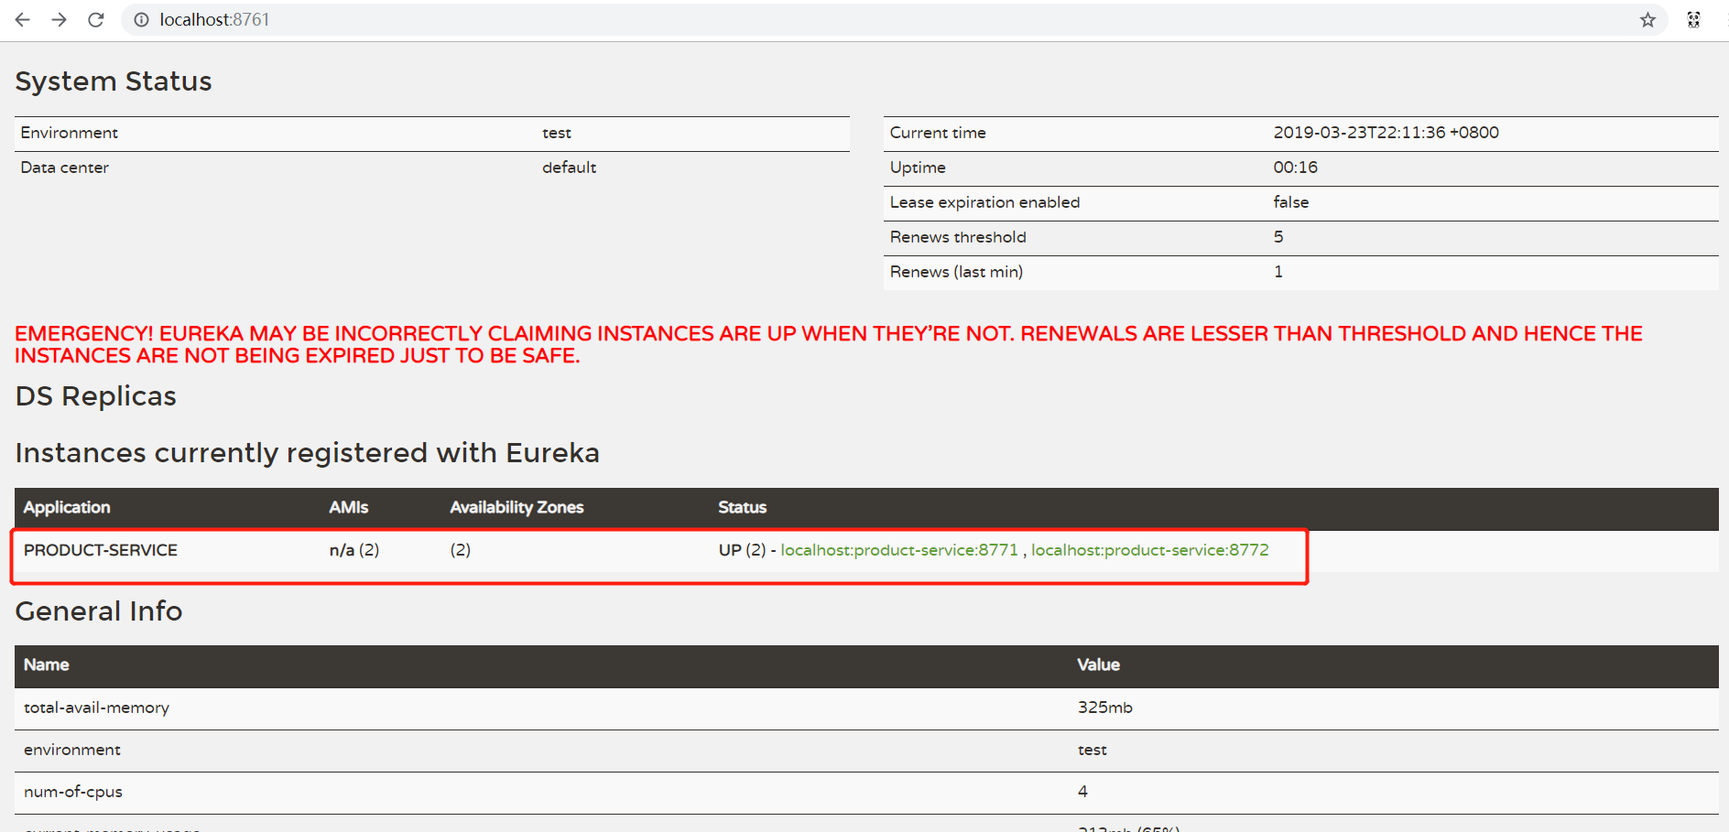Open the localhost:product-service:8772 instance link

coord(1150,550)
